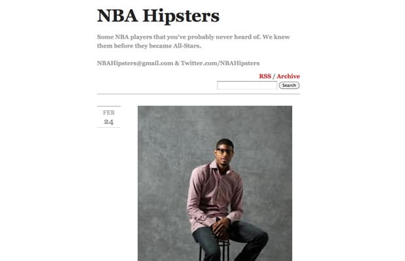Open the RSS feed link
Image resolution: width=405 pixels, height=261 pixels.
265,76
